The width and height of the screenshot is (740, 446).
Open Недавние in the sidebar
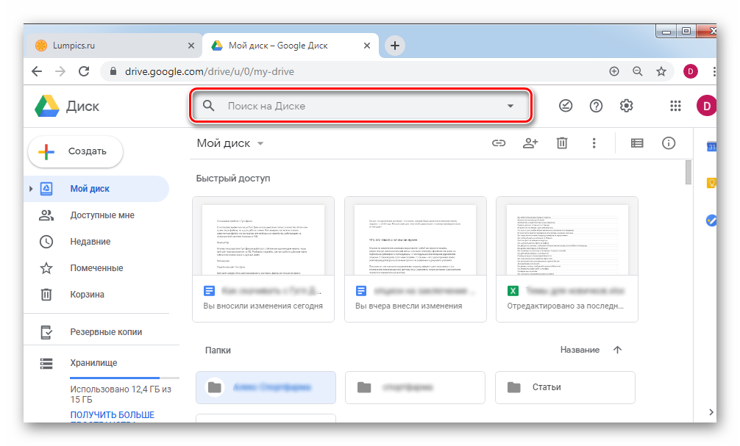pos(90,242)
